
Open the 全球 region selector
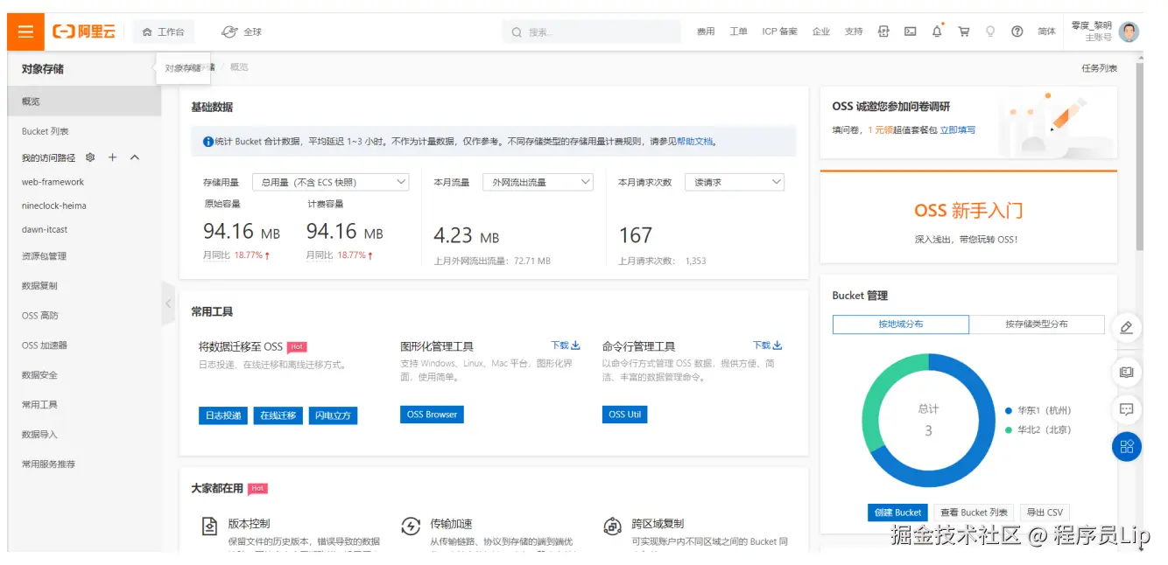pos(242,31)
